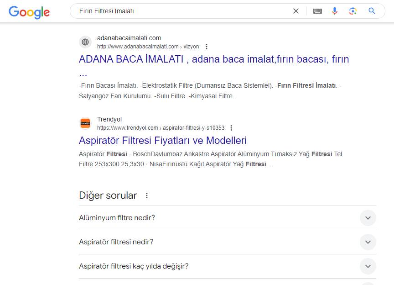Click the Trendyol site name text
This screenshot has width=394, height=285.
coord(109,119)
